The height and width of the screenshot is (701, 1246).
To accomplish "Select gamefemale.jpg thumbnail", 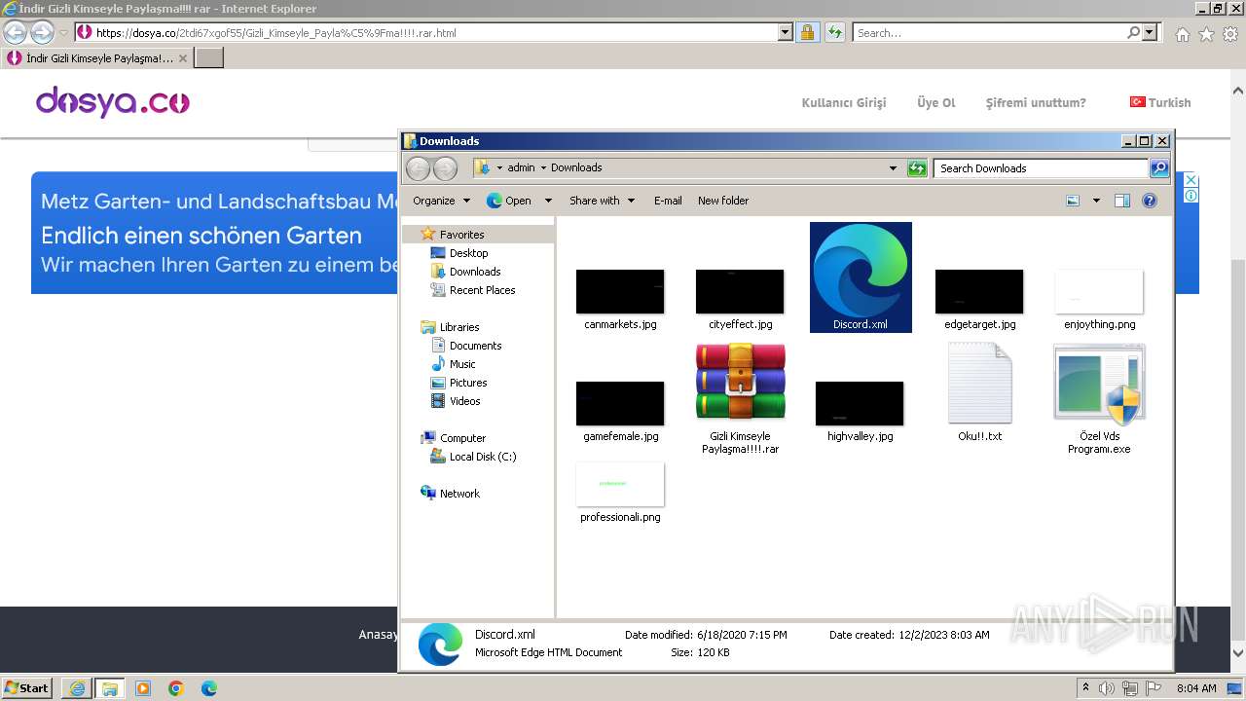I will (x=620, y=403).
